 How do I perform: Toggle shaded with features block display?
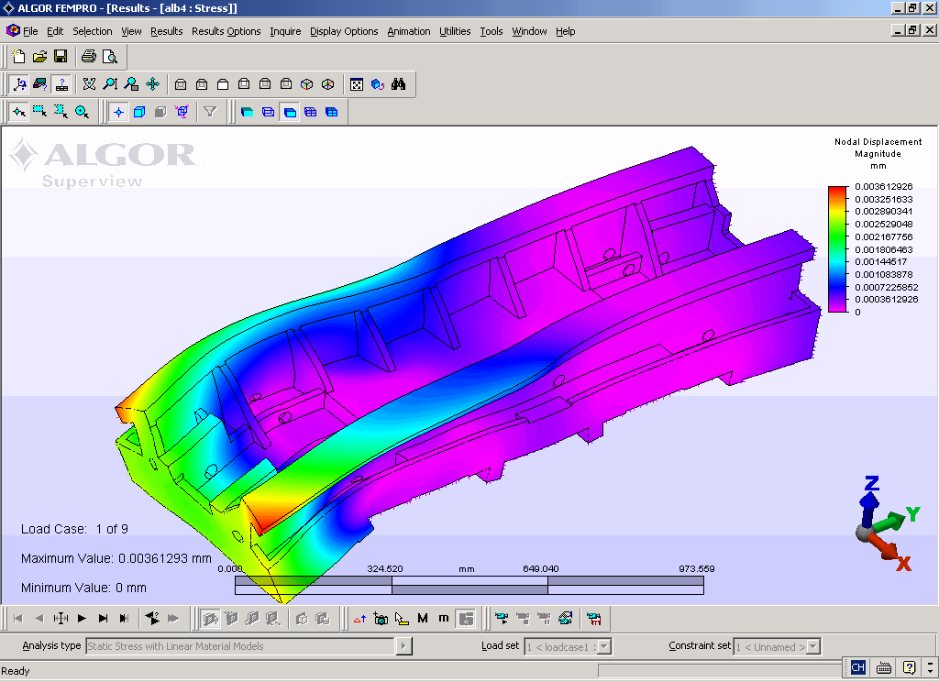[x=290, y=112]
